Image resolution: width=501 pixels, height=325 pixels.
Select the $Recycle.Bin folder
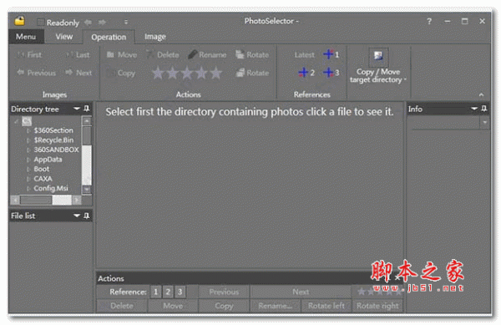point(53,140)
